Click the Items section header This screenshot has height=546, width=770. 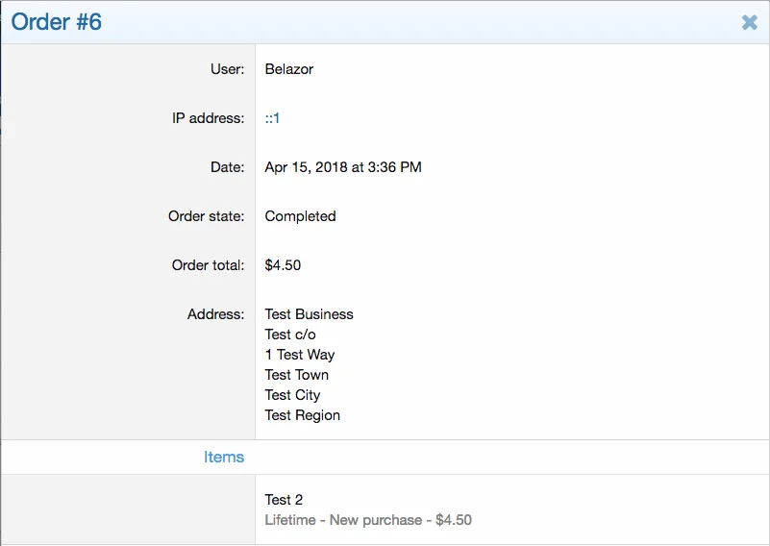point(224,458)
